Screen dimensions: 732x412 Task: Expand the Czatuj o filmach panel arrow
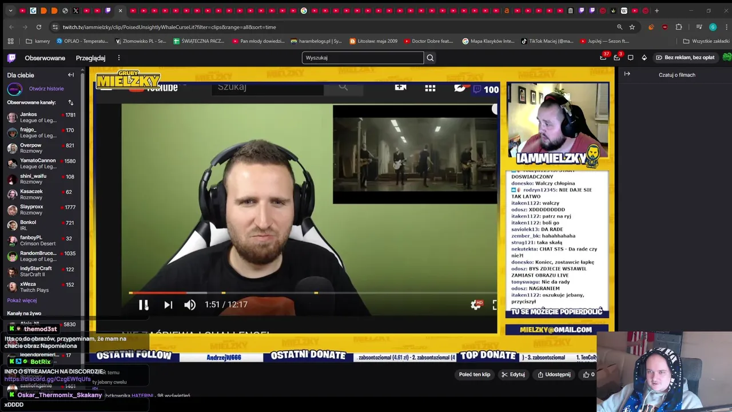point(627,74)
